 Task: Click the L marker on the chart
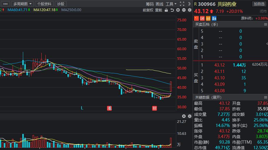(82, 108)
